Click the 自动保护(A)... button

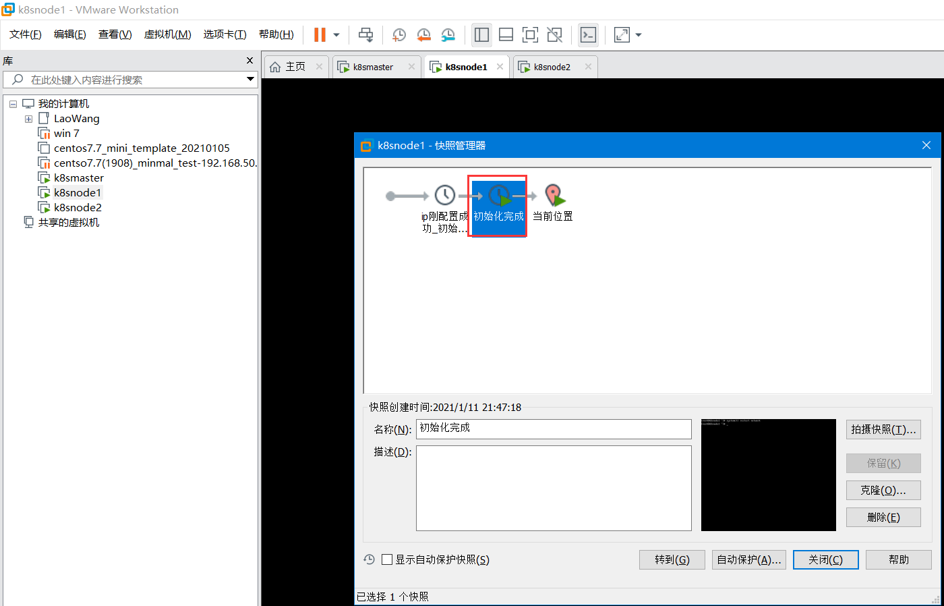coord(749,559)
